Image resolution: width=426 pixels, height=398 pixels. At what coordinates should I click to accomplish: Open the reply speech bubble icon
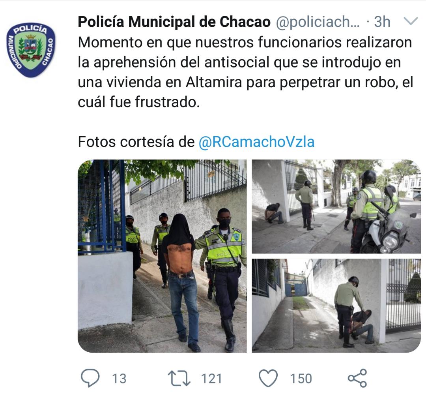click(90, 378)
